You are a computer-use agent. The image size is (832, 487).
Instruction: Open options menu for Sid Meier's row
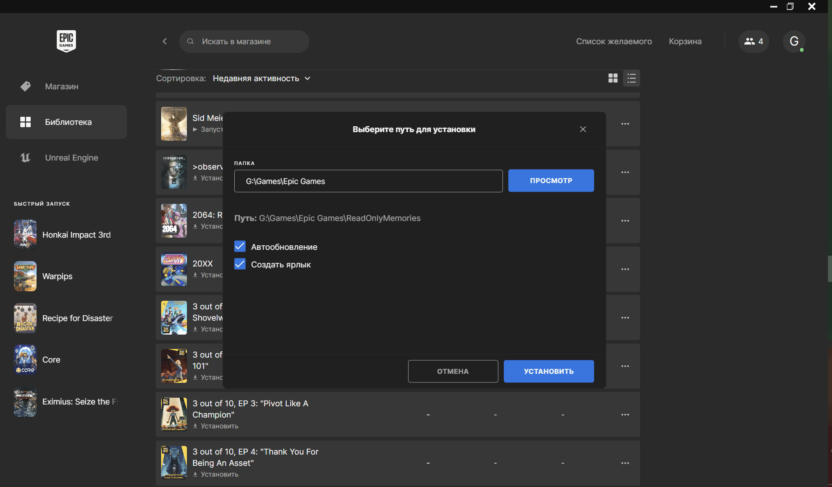(625, 124)
